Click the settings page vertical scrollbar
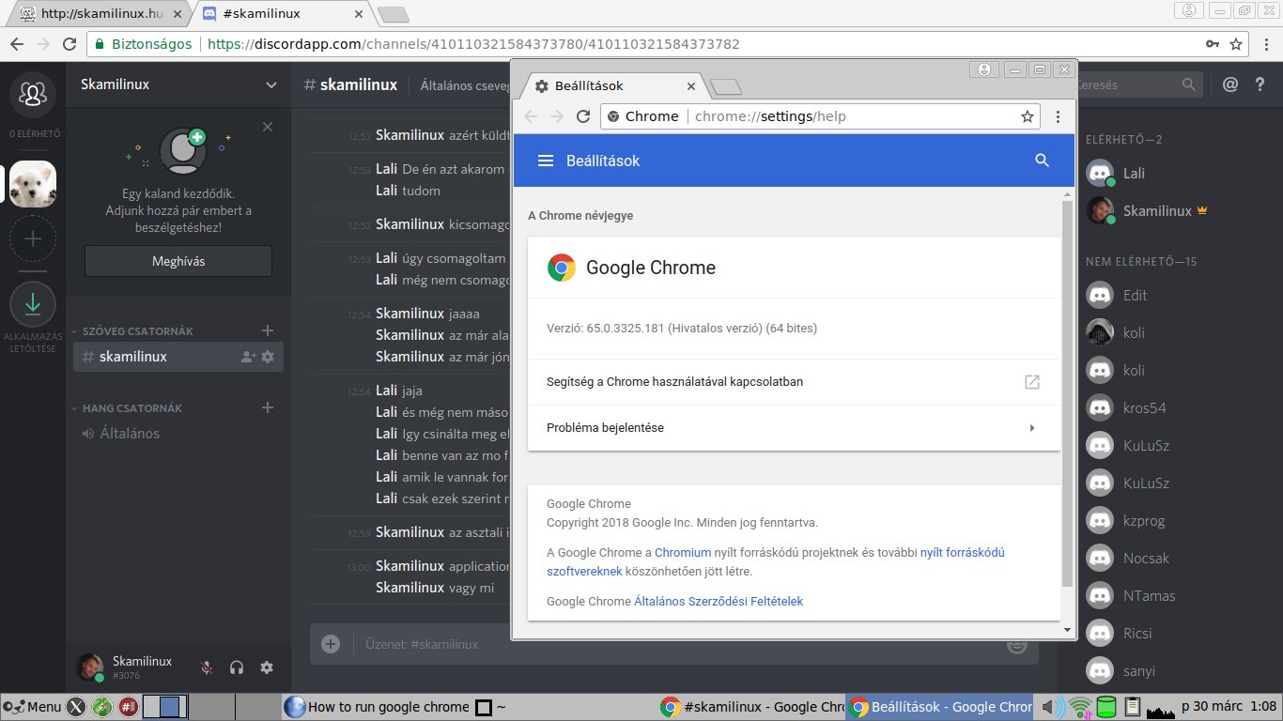Viewport: 1283px width, 721px height. coord(1067,394)
